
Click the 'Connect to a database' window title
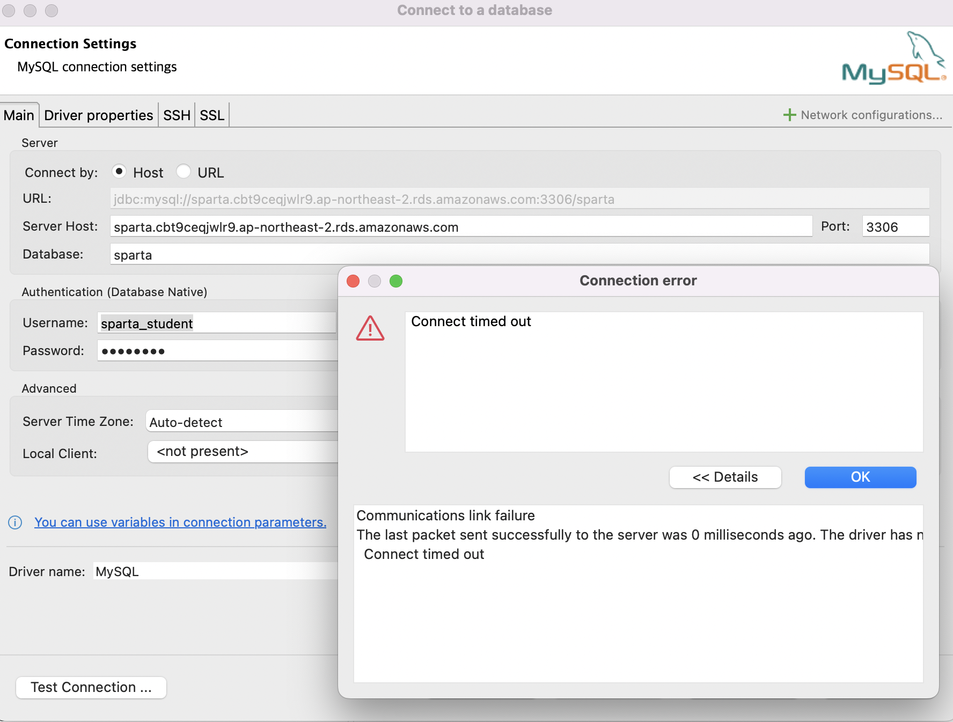(474, 10)
